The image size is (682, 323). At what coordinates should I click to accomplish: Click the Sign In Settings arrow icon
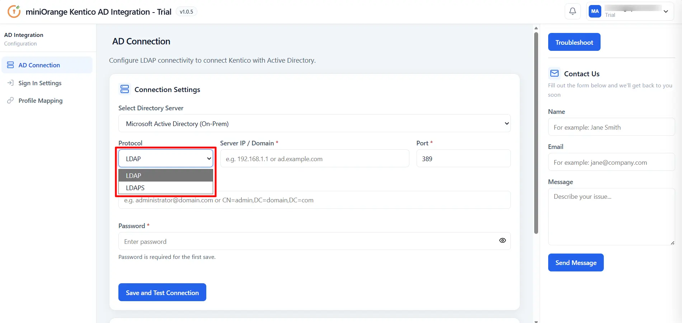click(10, 83)
